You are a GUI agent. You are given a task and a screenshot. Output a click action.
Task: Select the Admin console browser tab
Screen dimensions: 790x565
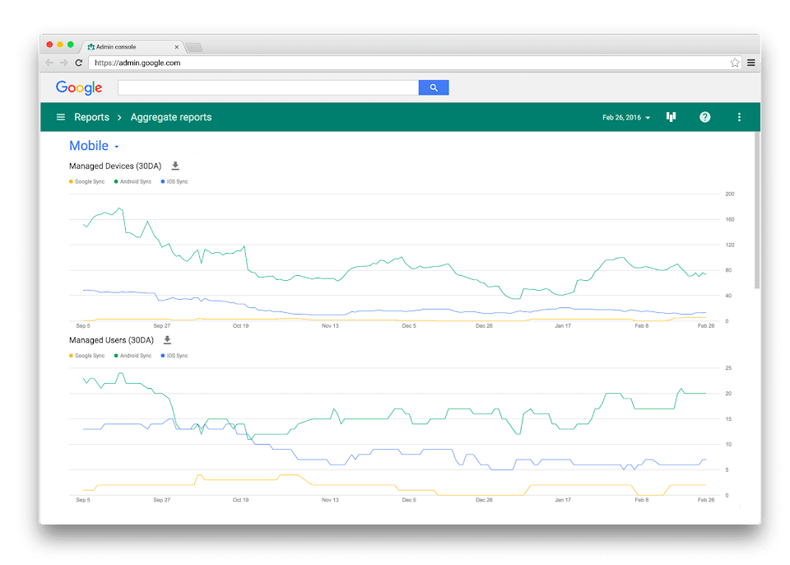pyautogui.click(x=132, y=47)
